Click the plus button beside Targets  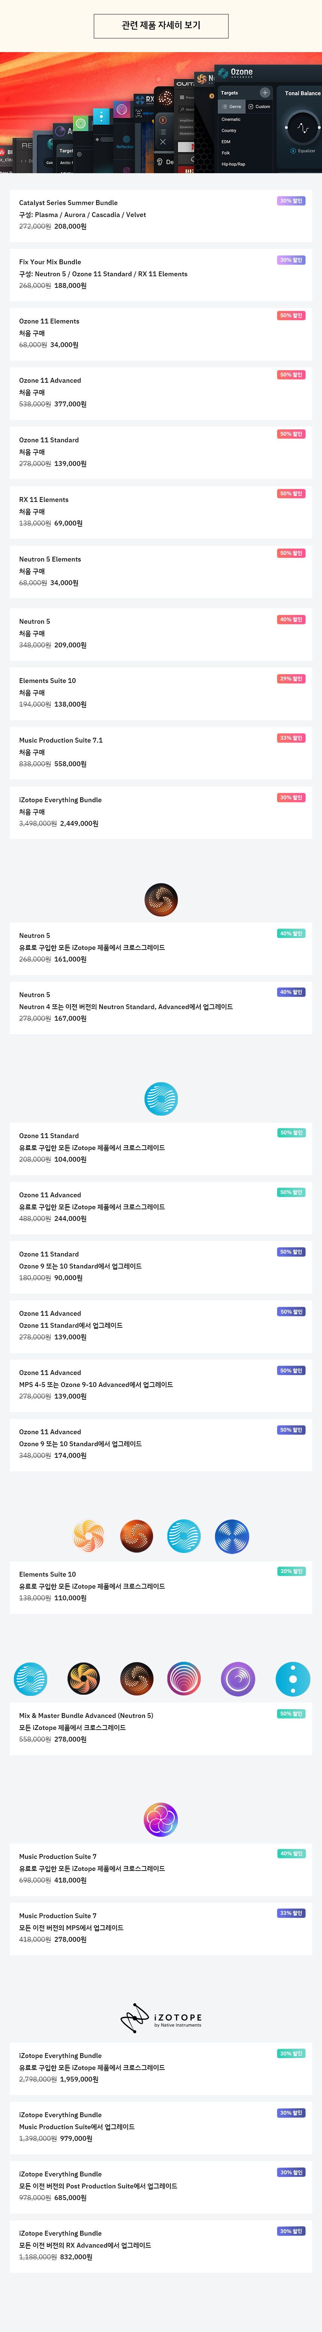pyautogui.click(x=265, y=92)
